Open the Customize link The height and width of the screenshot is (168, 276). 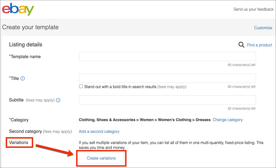tap(263, 28)
